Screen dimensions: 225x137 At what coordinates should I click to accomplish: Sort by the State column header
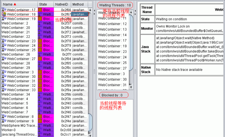pos(46,4)
